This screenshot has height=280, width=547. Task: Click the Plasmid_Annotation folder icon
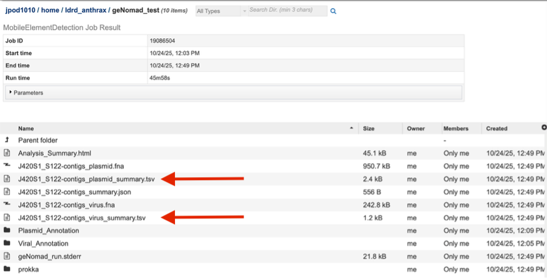7,231
